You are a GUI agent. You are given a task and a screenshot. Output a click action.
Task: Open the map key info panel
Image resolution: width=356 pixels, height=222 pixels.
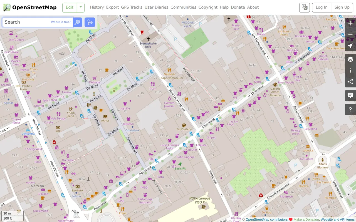tap(350, 70)
